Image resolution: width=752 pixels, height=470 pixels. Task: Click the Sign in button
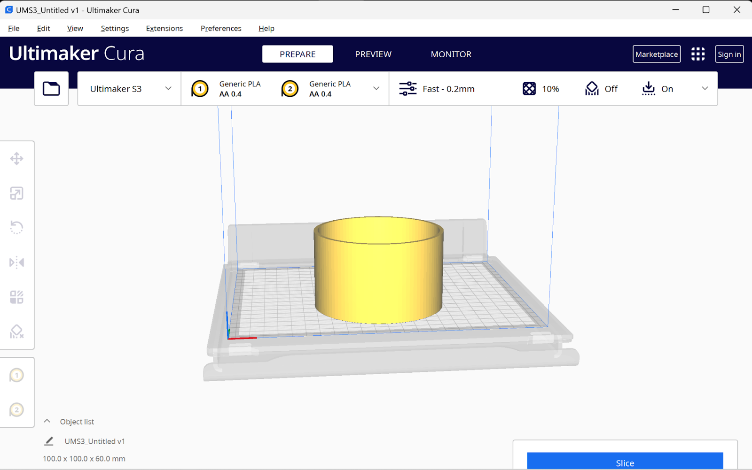(729, 54)
